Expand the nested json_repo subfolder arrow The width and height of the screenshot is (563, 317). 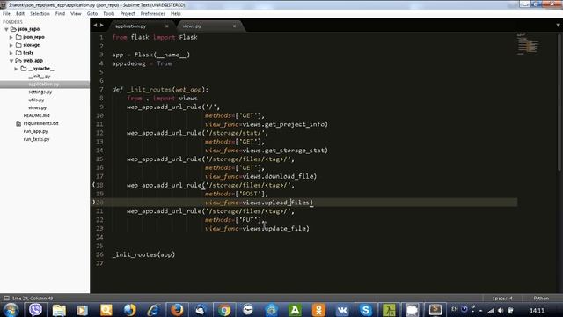[x=11, y=37]
